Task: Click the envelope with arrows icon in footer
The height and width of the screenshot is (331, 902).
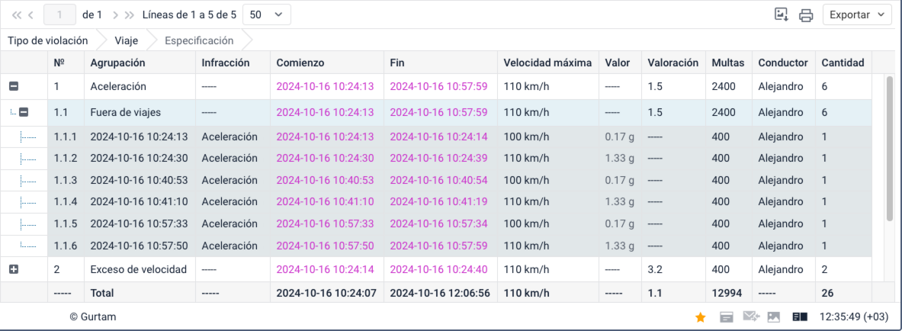Action: [x=750, y=317]
